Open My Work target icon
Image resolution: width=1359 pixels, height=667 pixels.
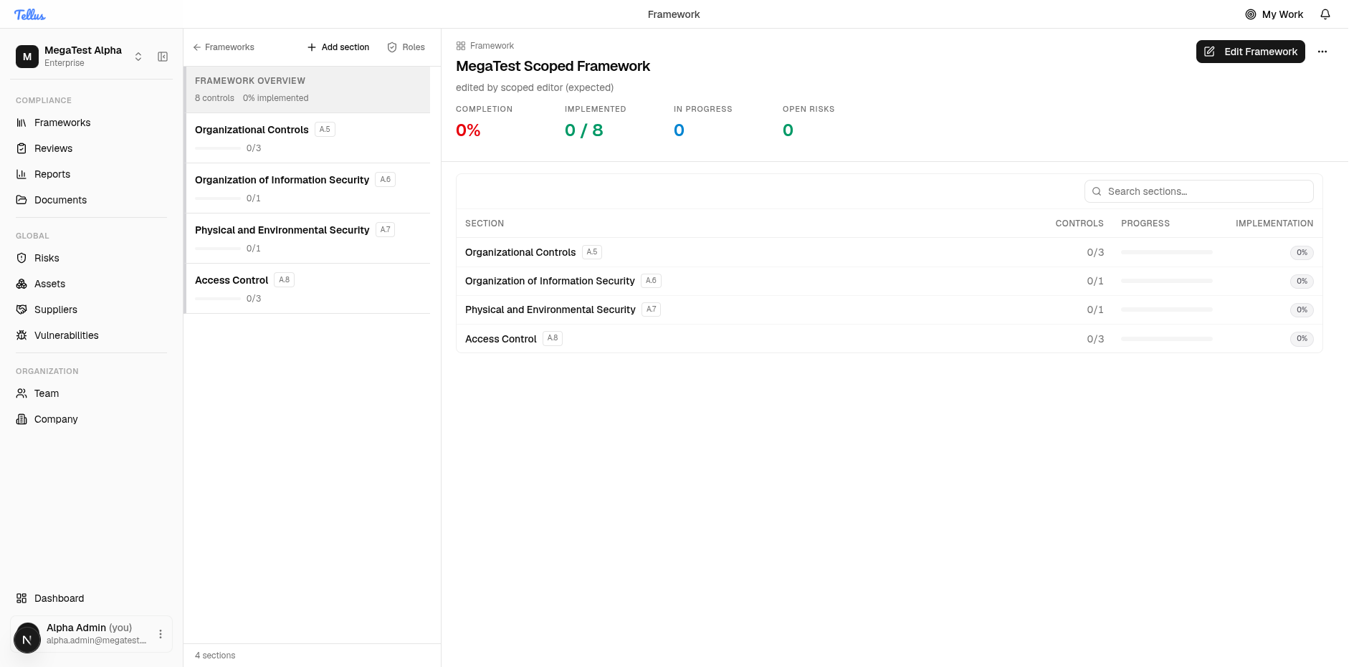pyautogui.click(x=1251, y=14)
